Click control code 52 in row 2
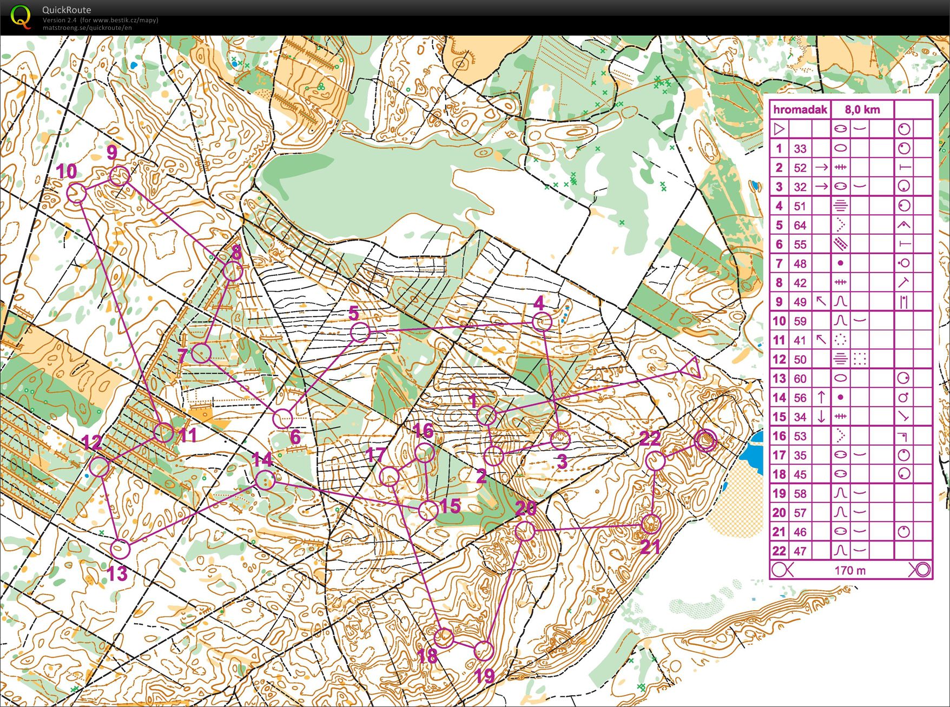The image size is (950, 707). pyautogui.click(x=800, y=168)
